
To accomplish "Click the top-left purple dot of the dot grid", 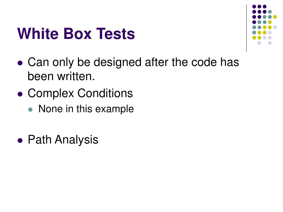I will (254, 7).
